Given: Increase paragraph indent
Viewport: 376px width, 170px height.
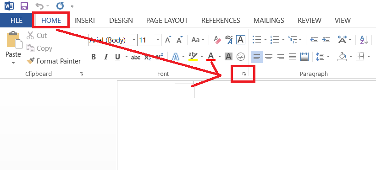Looking at the screenshot, I should pos(326,40).
